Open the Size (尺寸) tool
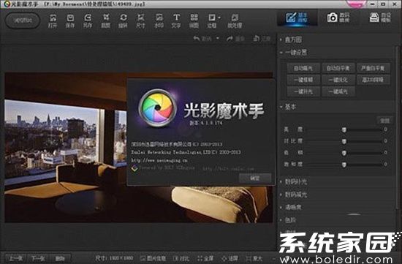This screenshot has width=402, height=264. pyautogui.click(x=141, y=20)
